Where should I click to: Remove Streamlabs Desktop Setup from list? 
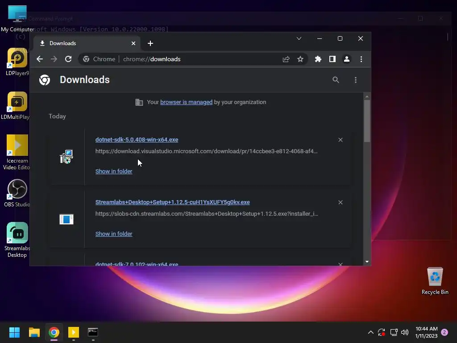(x=341, y=202)
